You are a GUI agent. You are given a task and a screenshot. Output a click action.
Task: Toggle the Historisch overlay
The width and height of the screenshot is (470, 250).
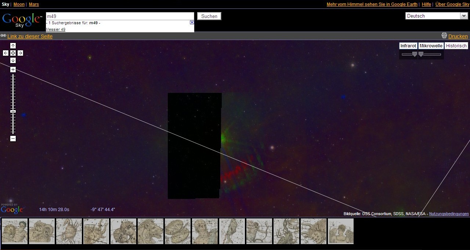click(x=456, y=46)
